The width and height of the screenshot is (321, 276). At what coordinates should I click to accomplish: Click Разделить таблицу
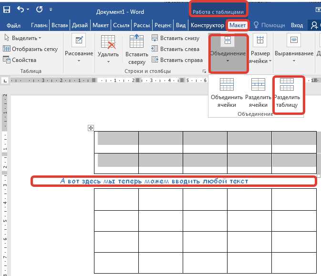pos(287,93)
